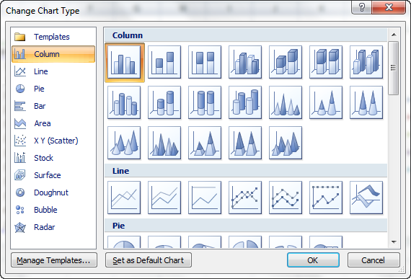Pick the 100% Stacked Column chart icon
Screen dimensions: 411x279
[205, 62]
